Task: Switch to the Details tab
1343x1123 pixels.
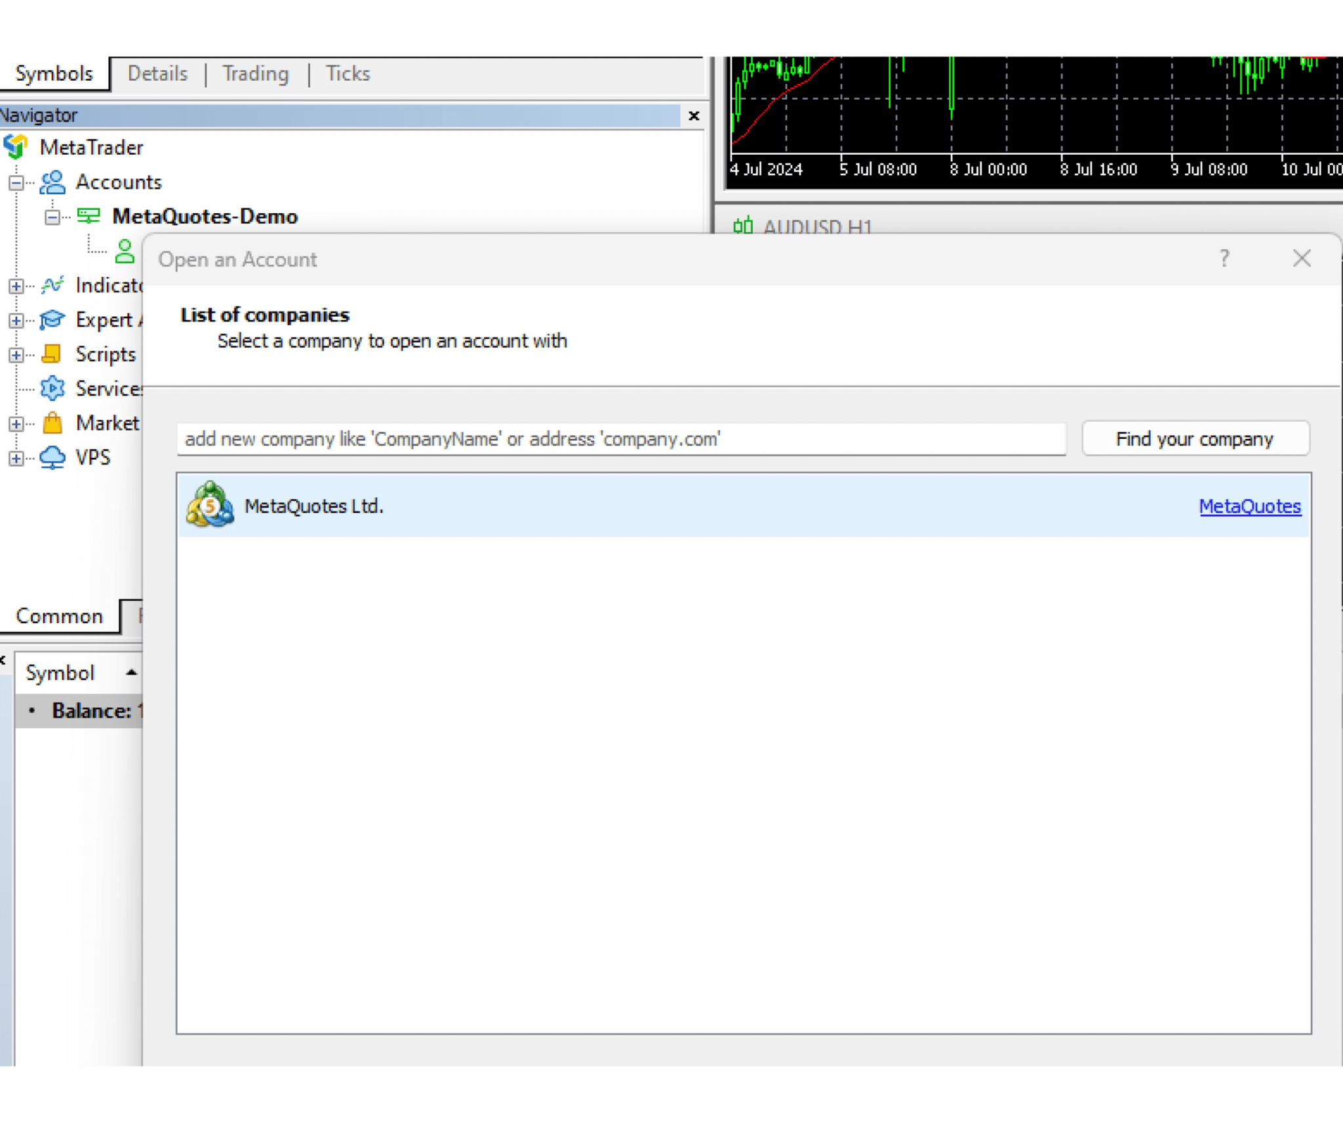Action: pos(157,73)
